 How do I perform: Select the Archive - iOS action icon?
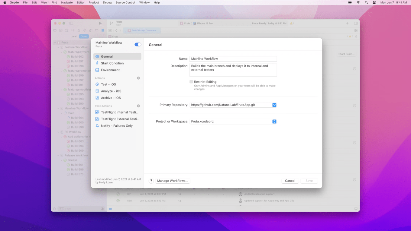(97, 98)
